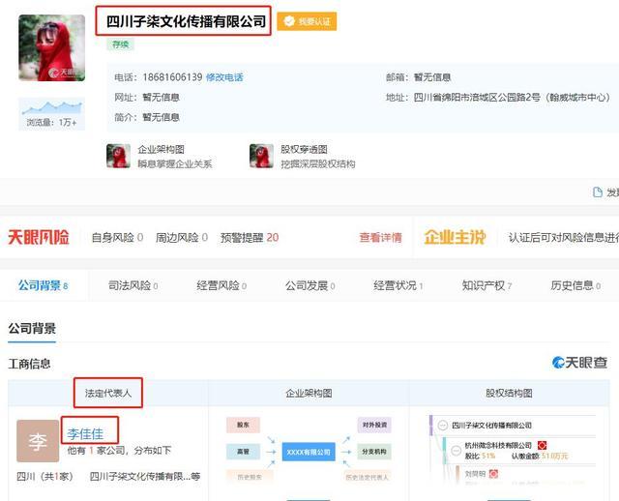Image resolution: width=619 pixels, height=501 pixels.
Task: Click the phone number 18681606139
Action: (172, 77)
